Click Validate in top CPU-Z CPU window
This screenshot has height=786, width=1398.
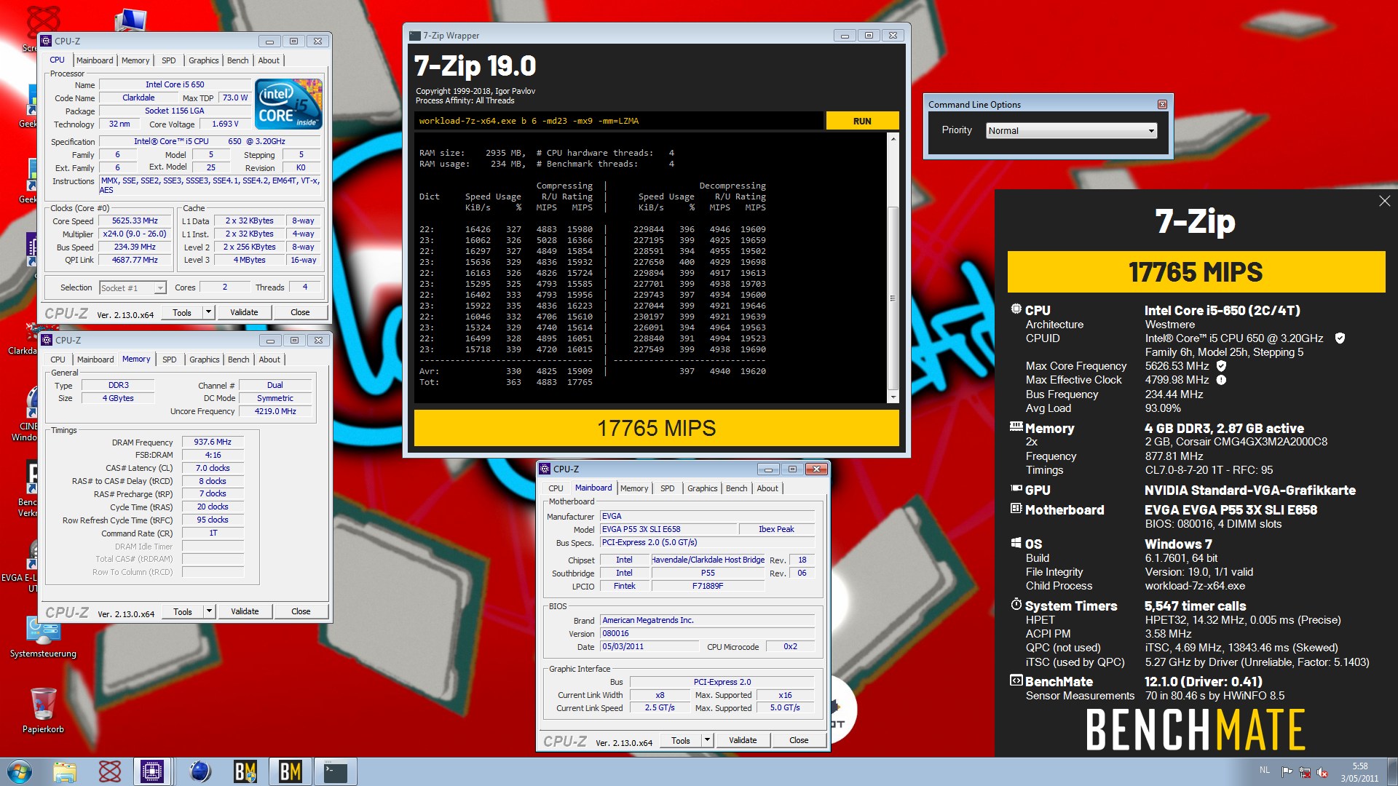(x=244, y=312)
